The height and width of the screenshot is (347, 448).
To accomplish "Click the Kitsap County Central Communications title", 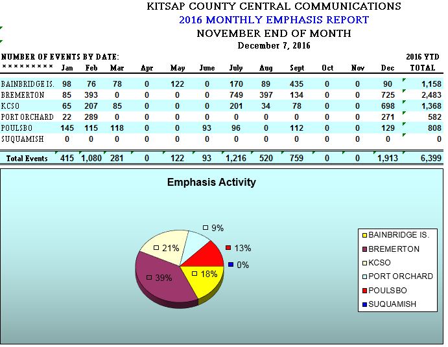I will [x=274, y=6].
